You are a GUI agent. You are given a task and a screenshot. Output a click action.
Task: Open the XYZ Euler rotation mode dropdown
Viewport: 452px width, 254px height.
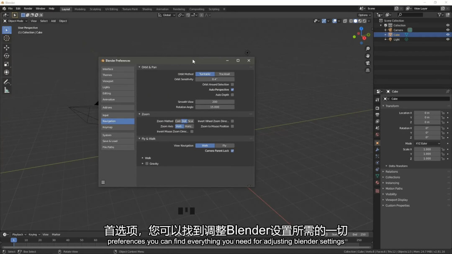point(427,144)
